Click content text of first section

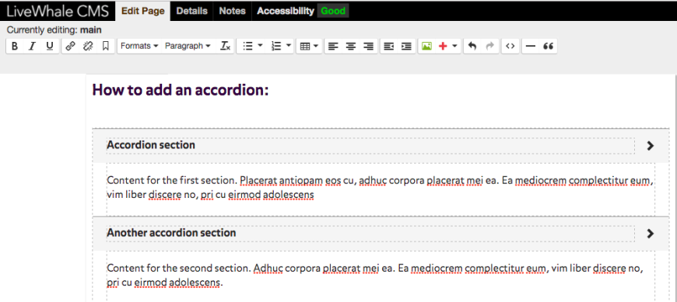pos(380,187)
